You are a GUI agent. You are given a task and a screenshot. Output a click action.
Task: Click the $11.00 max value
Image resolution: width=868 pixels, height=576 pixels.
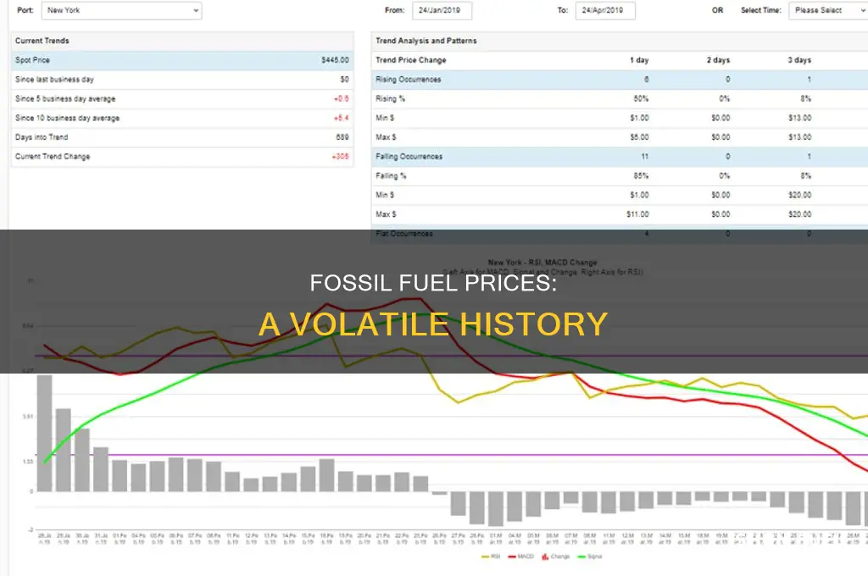[x=637, y=214]
